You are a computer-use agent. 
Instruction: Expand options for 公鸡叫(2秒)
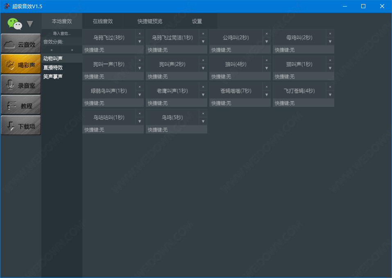267,41
